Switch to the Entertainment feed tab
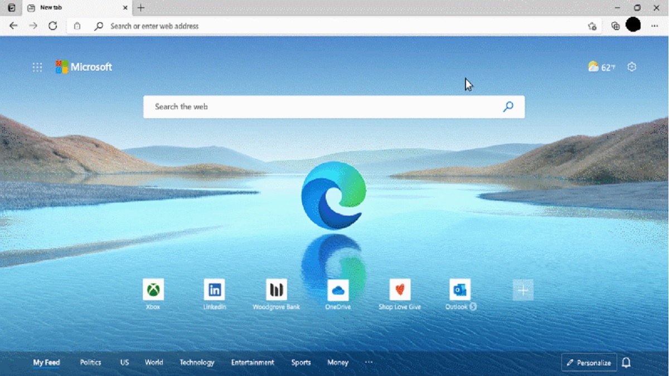 click(x=253, y=363)
